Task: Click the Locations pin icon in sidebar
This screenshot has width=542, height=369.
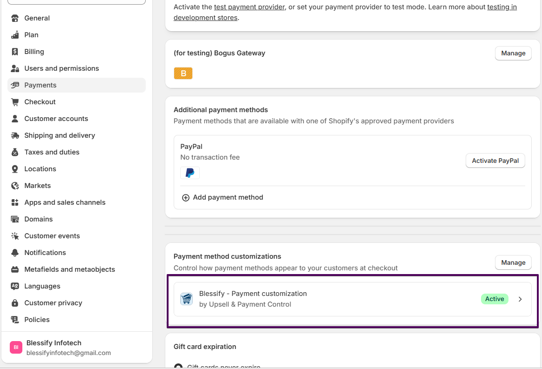Action: tap(15, 169)
